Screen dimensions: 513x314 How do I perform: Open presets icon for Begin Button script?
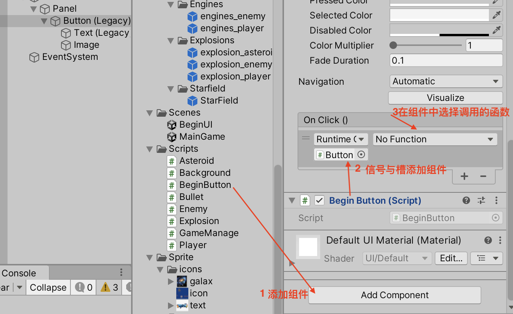coord(481,200)
